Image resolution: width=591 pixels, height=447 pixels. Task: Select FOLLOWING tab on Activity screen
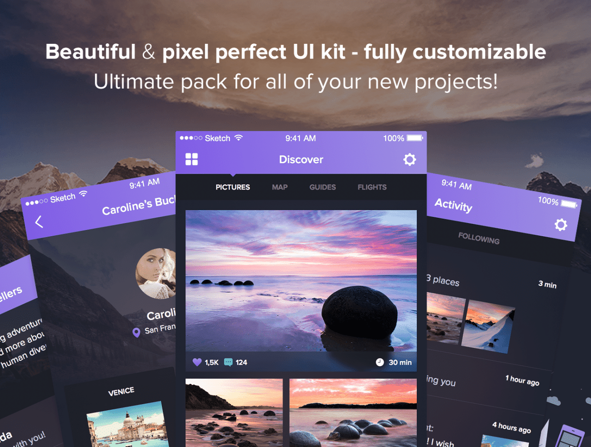[479, 238]
